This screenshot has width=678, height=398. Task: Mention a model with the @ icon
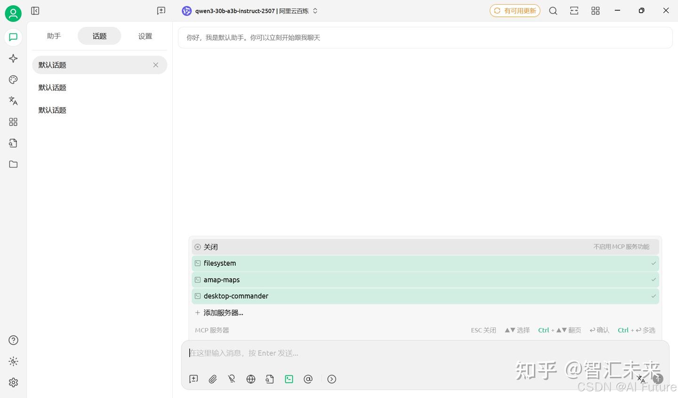click(x=308, y=379)
